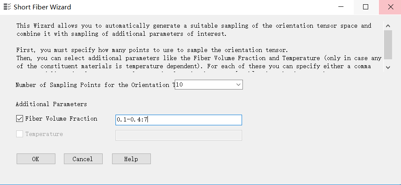Open Help for the wizard

tap(131, 159)
